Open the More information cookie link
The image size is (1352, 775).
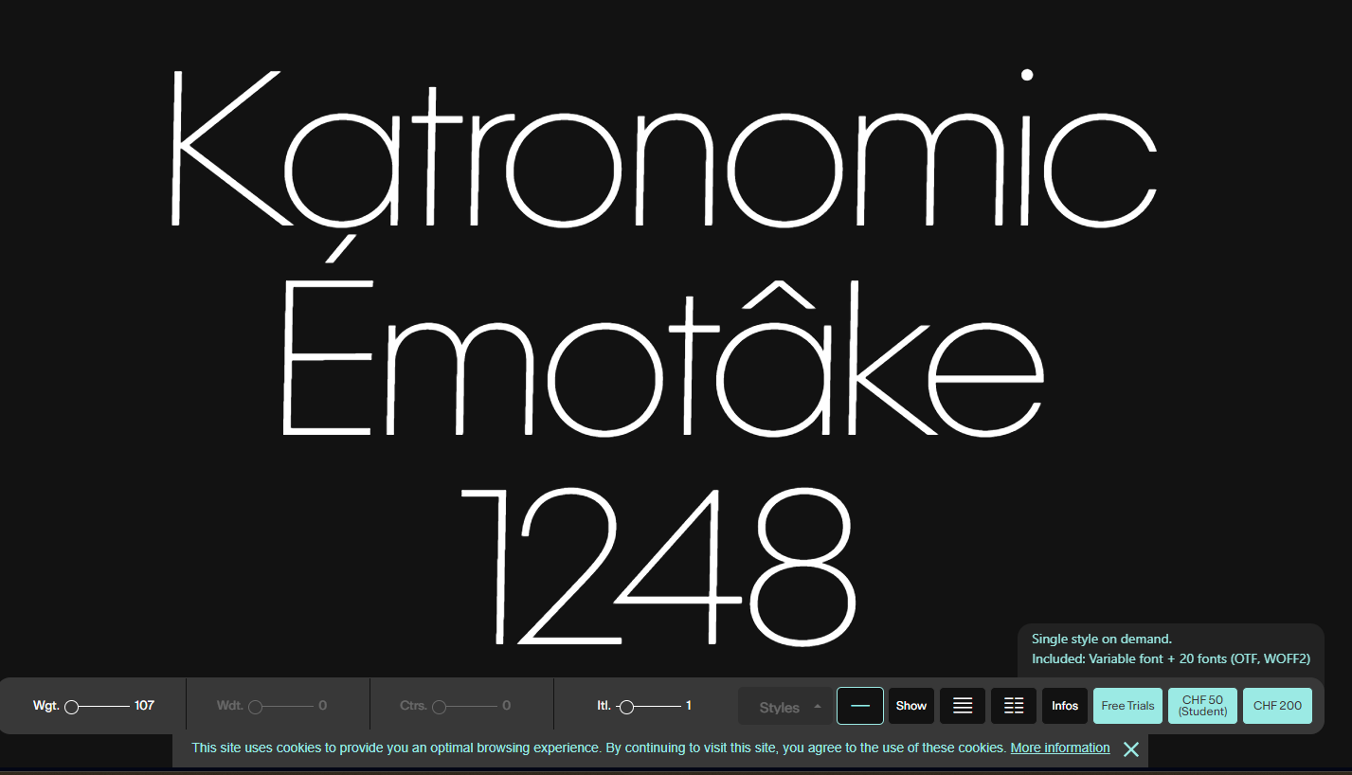tap(1059, 748)
